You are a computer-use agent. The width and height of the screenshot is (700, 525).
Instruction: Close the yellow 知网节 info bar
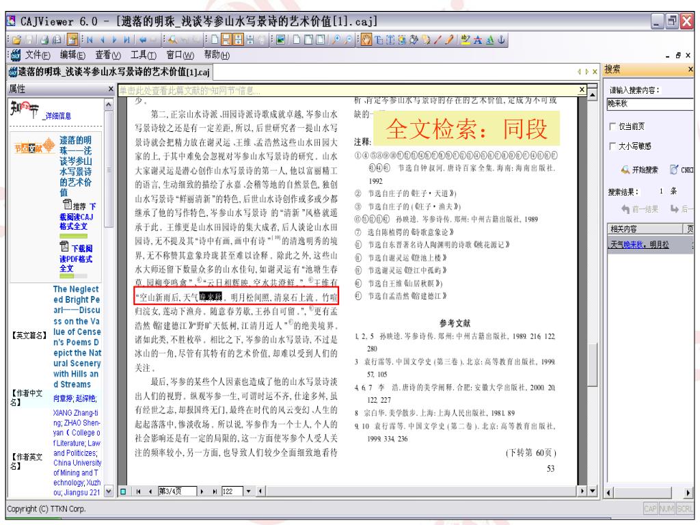[x=582, y=90]
